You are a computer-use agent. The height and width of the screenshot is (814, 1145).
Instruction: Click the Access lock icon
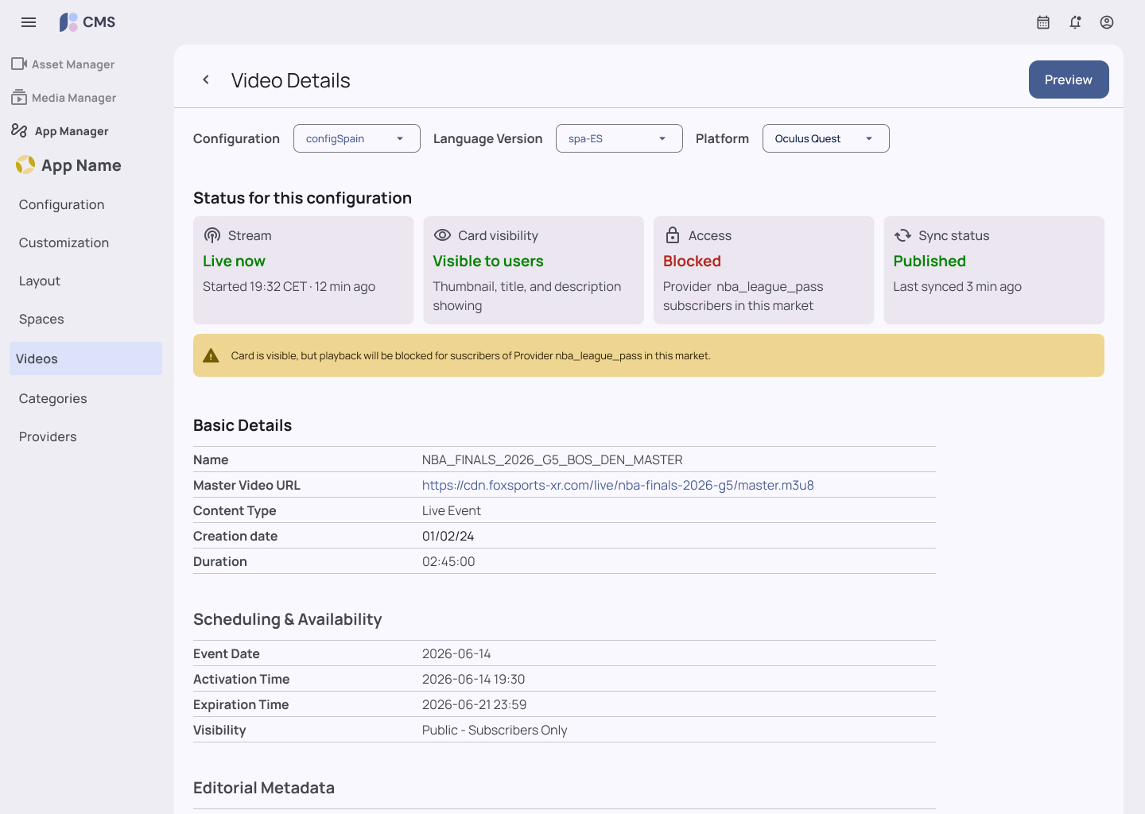point(673,235)
